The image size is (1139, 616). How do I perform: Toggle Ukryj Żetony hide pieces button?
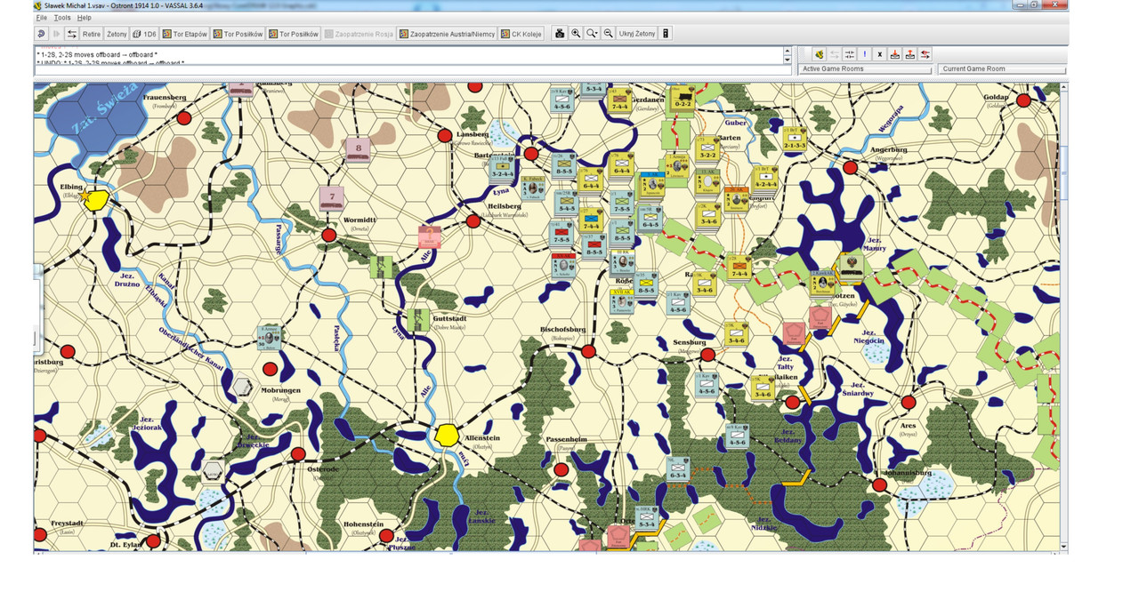click(637, 34)
